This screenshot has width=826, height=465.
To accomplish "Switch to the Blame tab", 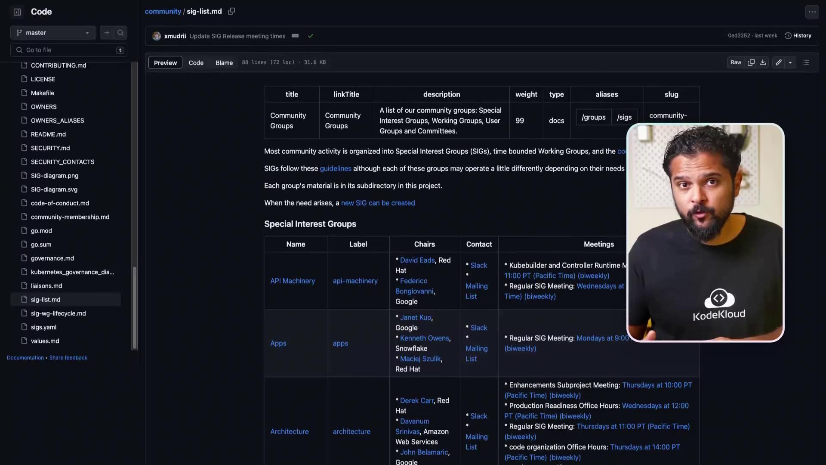I will 224,62.
